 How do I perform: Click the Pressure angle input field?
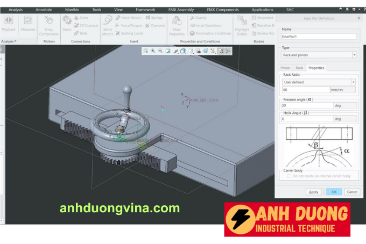307,105
